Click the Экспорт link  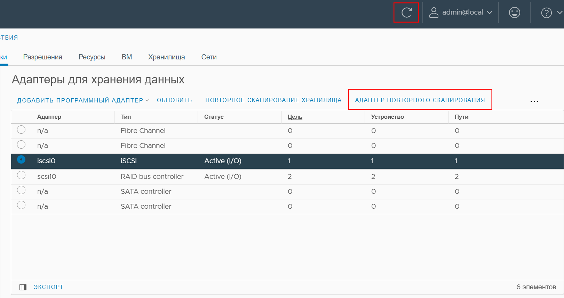point(48,287)
